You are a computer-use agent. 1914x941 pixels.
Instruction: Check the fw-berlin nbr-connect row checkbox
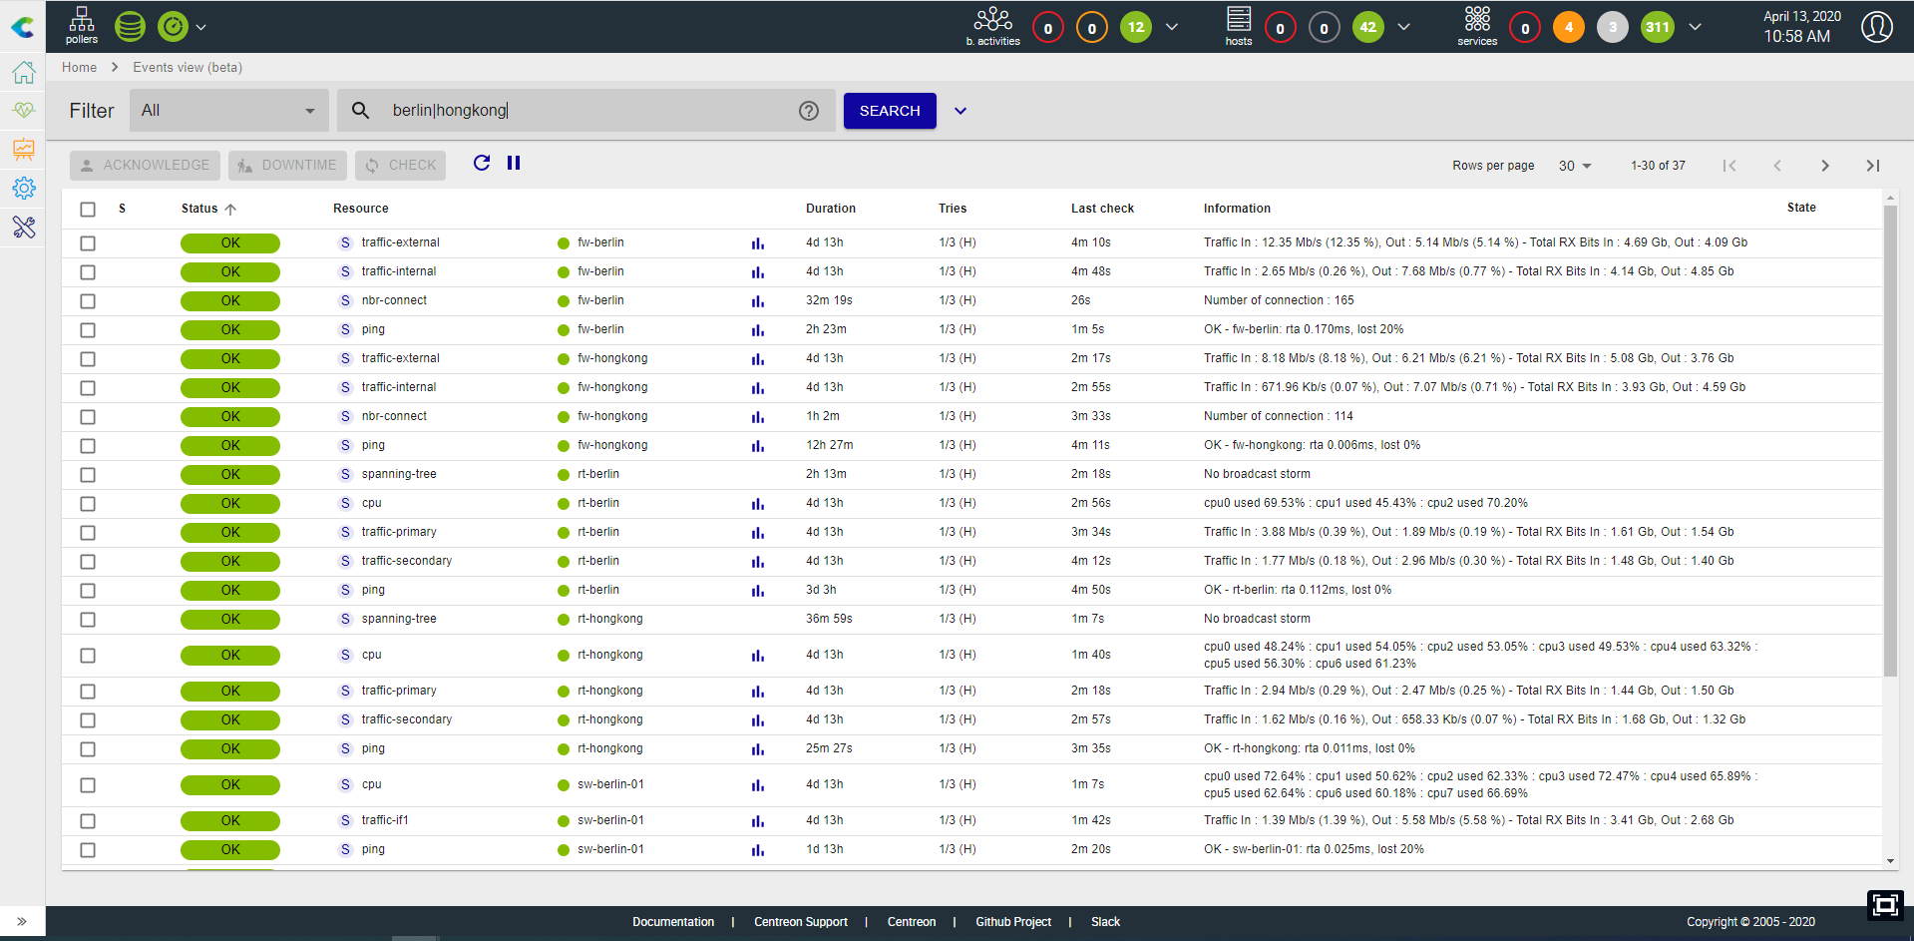pos(88,301)
